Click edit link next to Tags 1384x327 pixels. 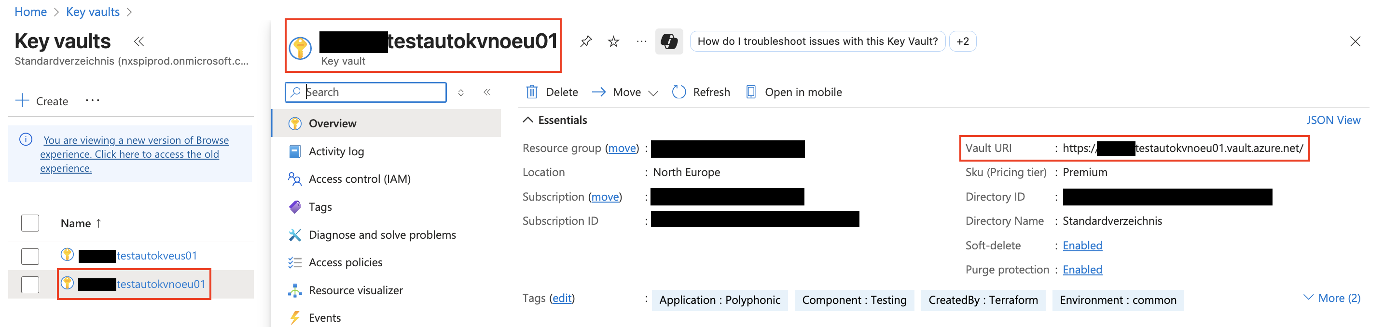(x=562, y=298)
